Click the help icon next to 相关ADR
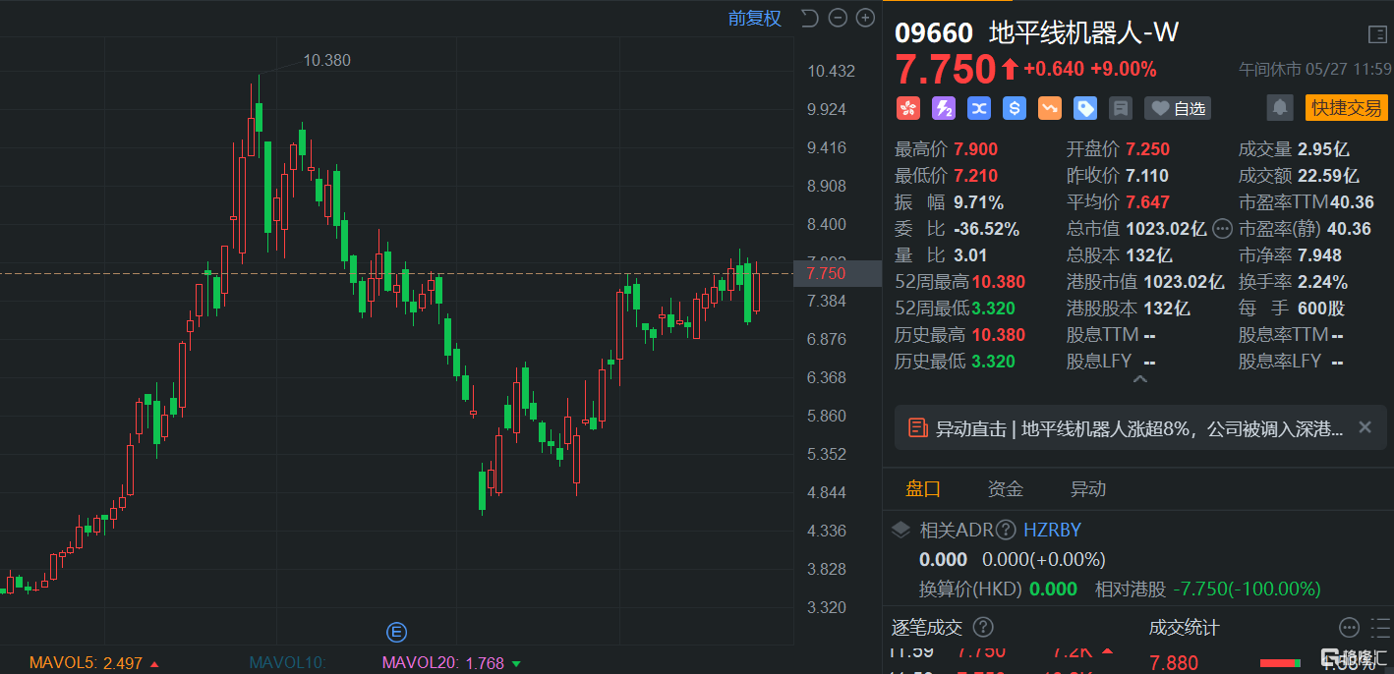Screen dimensions: 1394x674 pos(1005,530)
